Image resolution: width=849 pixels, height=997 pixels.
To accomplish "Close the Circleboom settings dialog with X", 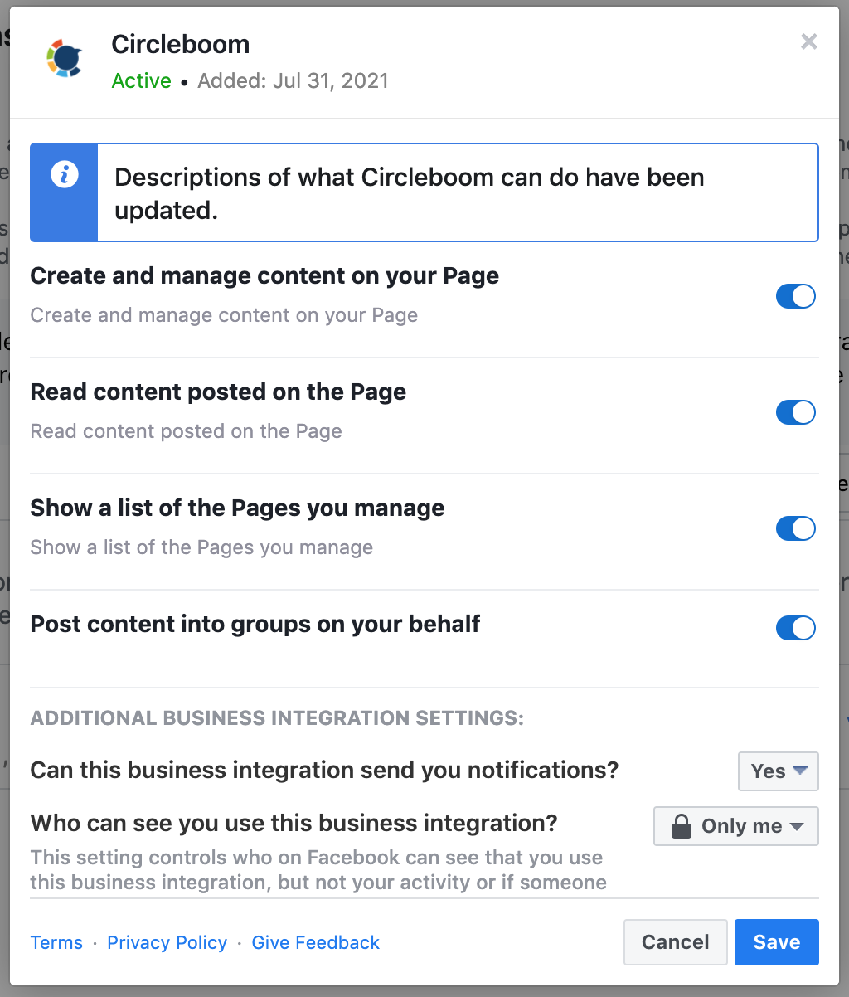I will 809,41.
